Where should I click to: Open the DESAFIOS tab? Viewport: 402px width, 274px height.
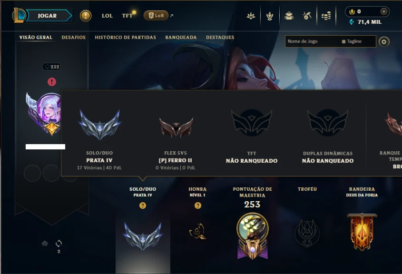(74, 38)
